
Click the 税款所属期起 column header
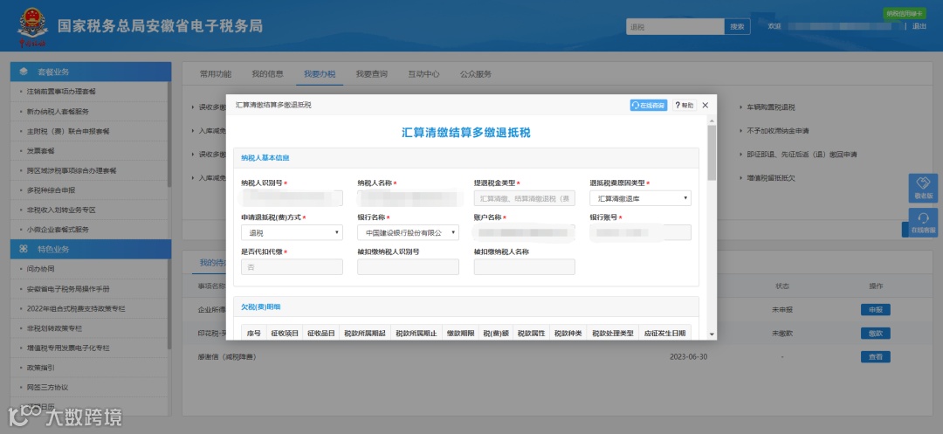pos(364,333)
